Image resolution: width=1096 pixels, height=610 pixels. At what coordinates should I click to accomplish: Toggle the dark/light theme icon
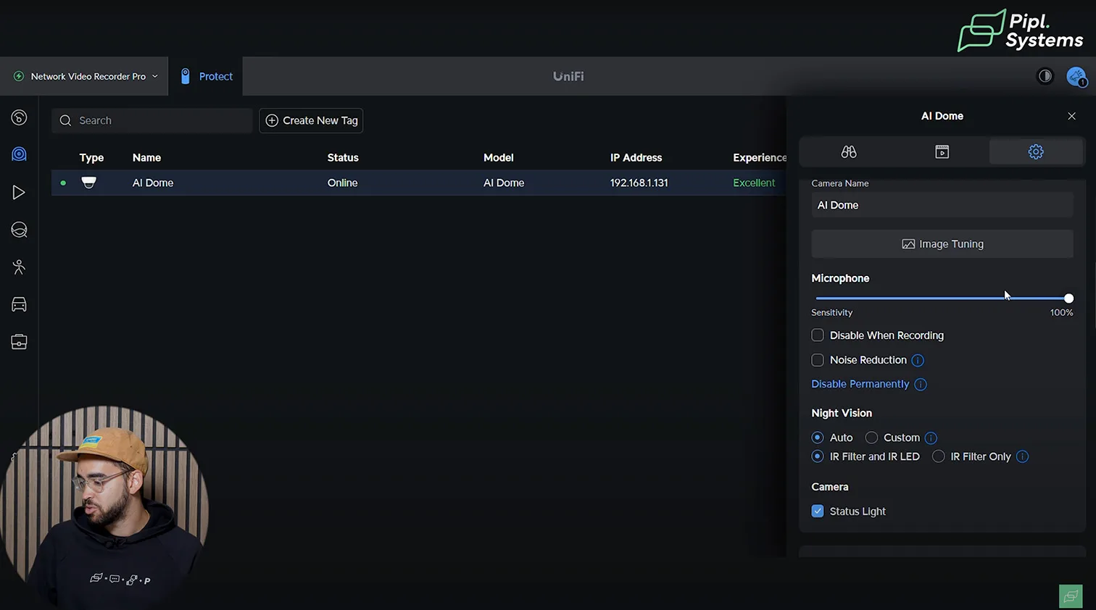pos(1045,76)
